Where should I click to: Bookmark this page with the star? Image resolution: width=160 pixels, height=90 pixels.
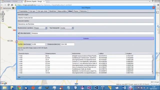point(154,5)
